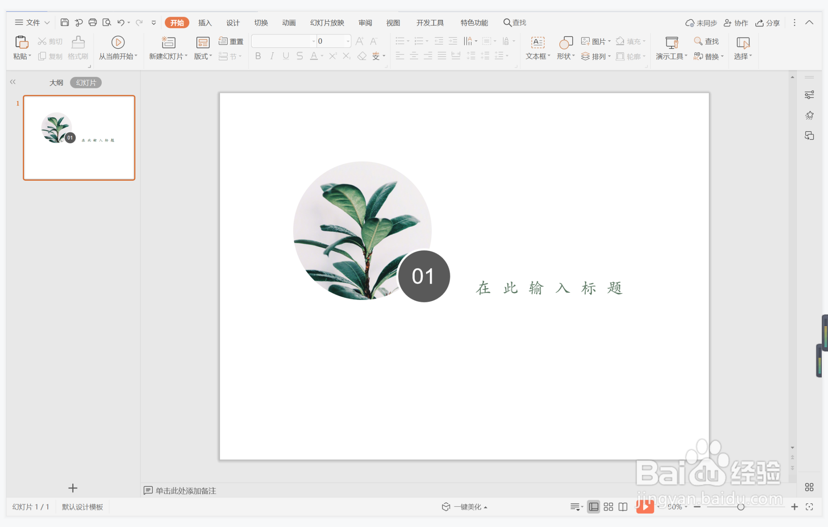Viewport: 828px width, 527px height.
Task: Start slideshow from current slide icon
Action: (118, 42)
